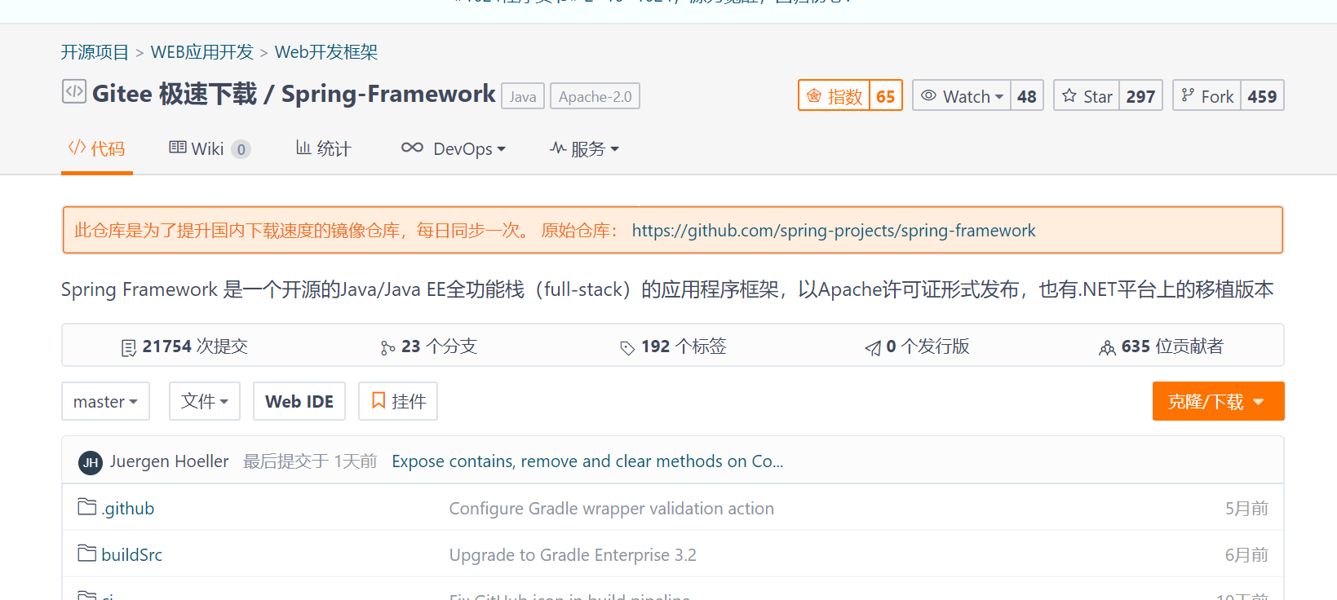
Task: Open the Watch dropdown
Action: pyautogui.click(x=962, y=95)
